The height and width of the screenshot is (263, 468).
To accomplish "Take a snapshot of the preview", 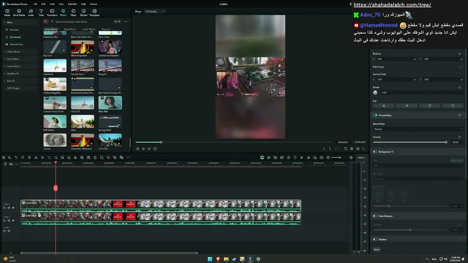I will pos(352,149).
